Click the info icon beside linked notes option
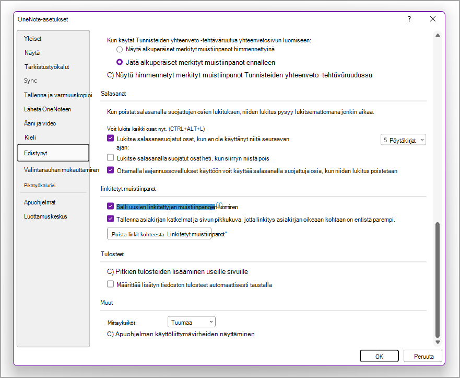This screenshot has width=460, height=378. (219, 205)
